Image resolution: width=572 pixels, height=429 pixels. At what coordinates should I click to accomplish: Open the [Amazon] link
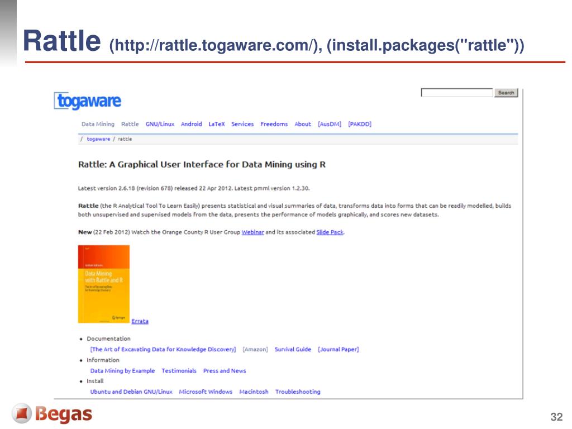click(255, 349)
